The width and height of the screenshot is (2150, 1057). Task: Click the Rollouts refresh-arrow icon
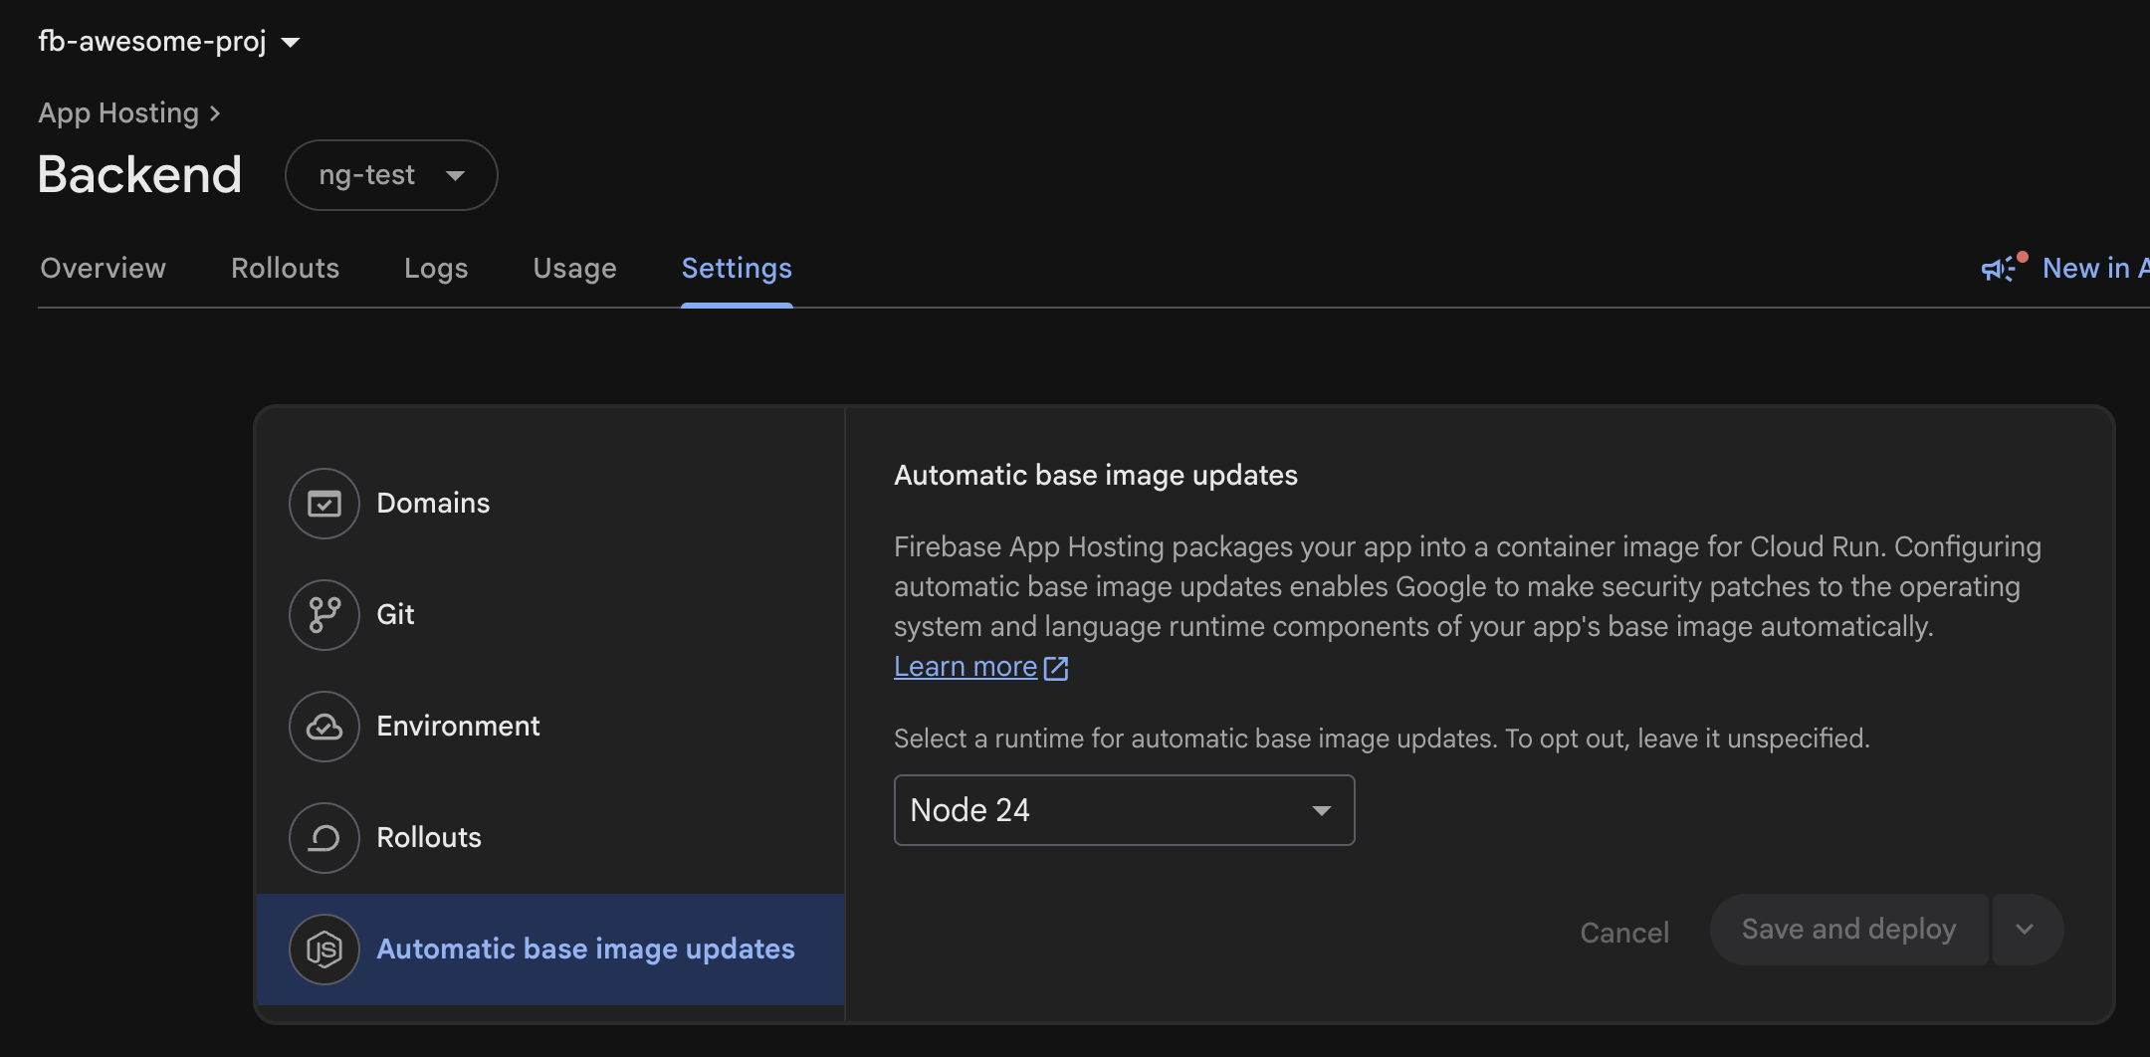coord(324,838)
